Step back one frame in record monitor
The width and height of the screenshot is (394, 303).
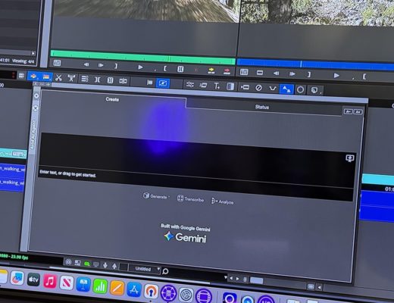coord(277,73)
